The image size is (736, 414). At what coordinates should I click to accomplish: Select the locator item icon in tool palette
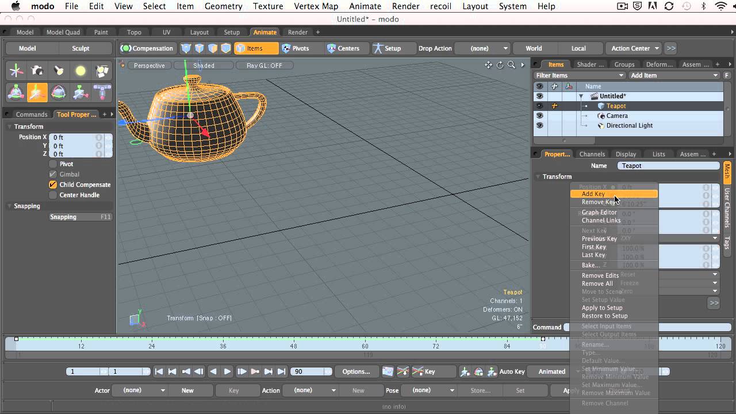(16, 71)
